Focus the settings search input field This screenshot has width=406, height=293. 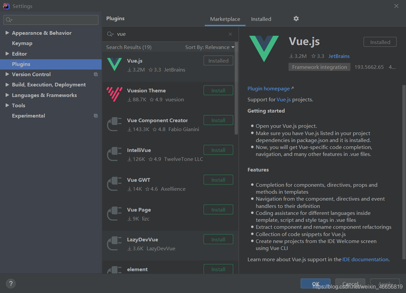point(51,20)
